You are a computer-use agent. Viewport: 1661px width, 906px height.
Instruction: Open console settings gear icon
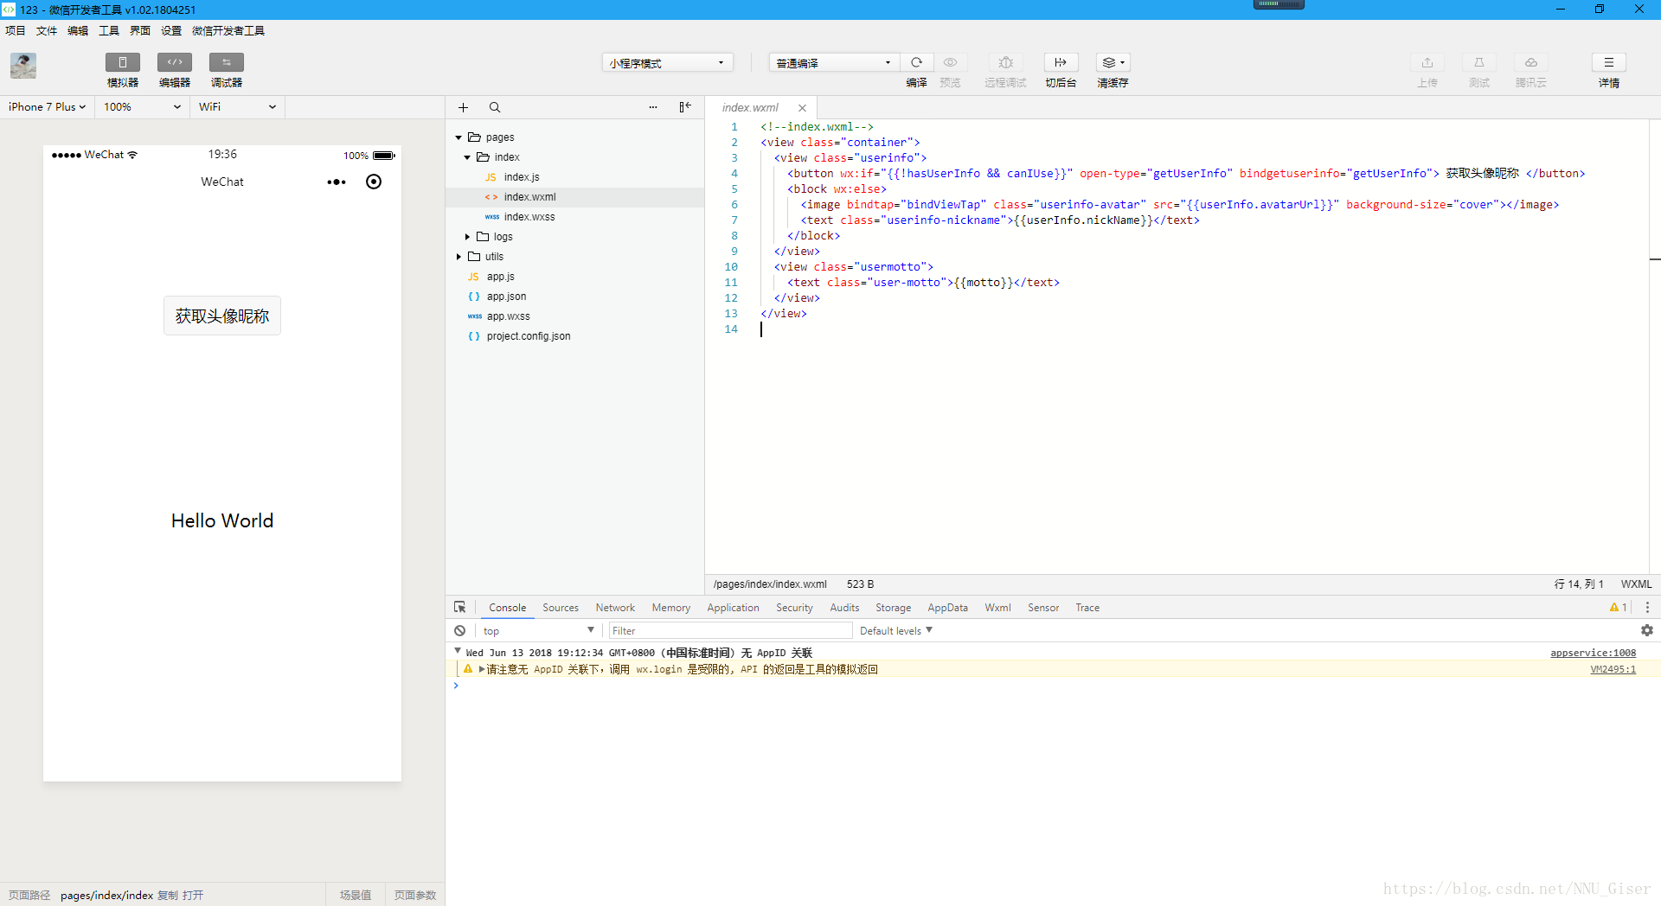point(1646,631)
